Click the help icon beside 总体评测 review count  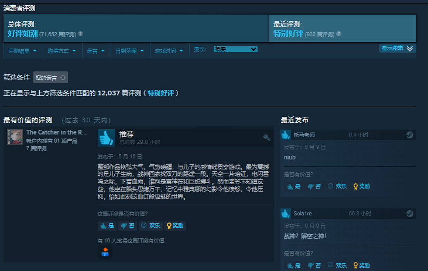click(x=81, y=34)
